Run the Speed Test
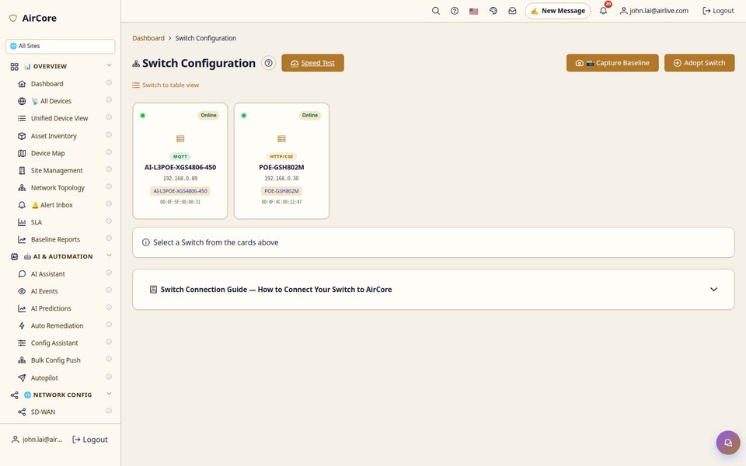The width and height of the screenshot is (746, 466). click(x=312, y=63)
